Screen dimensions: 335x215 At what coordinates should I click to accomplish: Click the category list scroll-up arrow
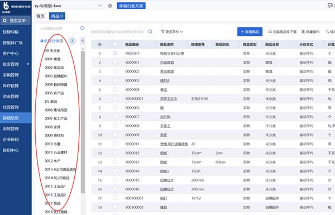point(83,49)
